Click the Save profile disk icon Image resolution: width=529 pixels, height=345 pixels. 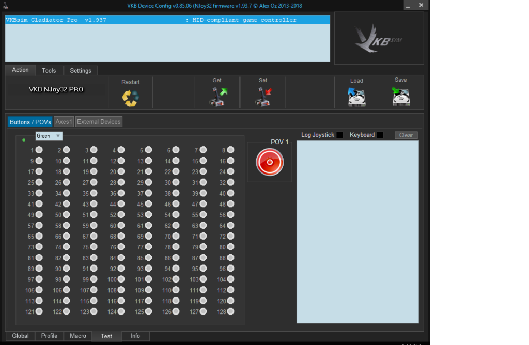(x=401, y=97)
